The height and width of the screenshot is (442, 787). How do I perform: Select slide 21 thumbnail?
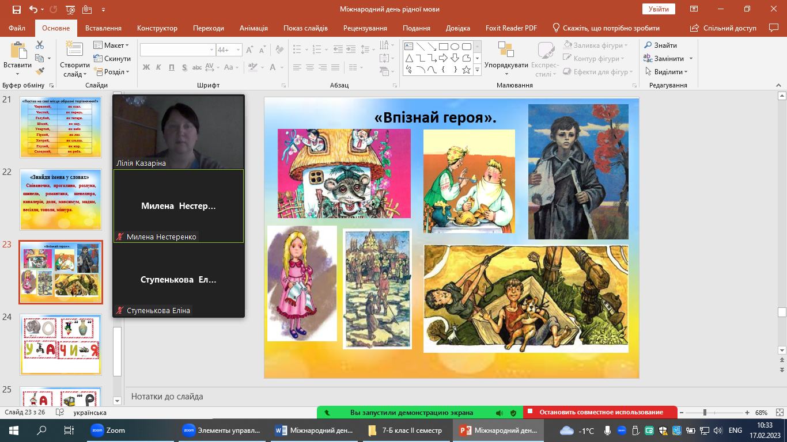[x=60, y=126]
